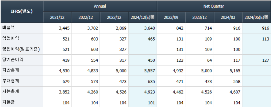The image size is (271, 107).
Task: Click the 2024/12(E) column header text
Action: [140, 18]
